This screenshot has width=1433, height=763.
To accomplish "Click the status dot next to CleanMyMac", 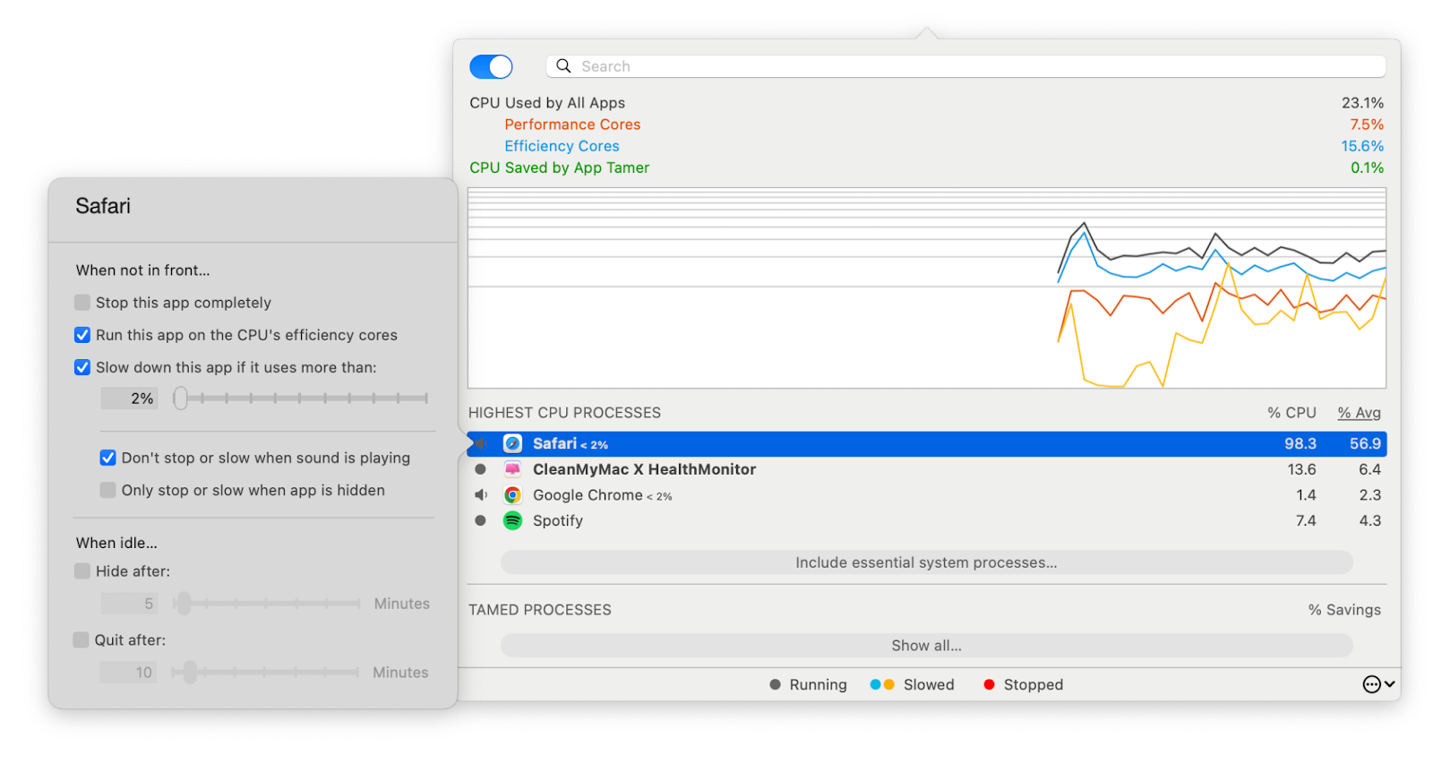I will (x=481, y=469).
